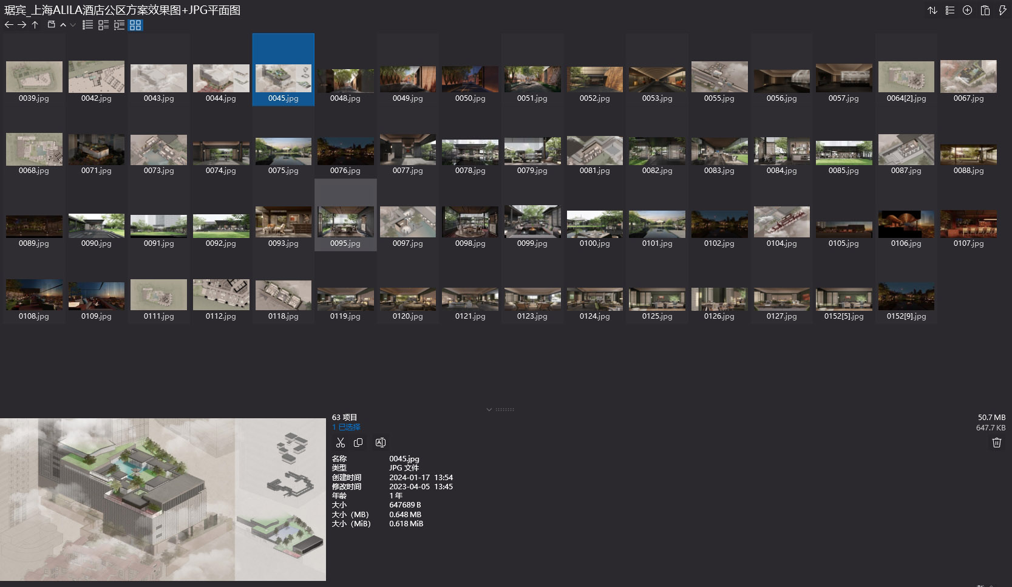Click the blue '1 已选择' selection text

[x=346, y=427]
